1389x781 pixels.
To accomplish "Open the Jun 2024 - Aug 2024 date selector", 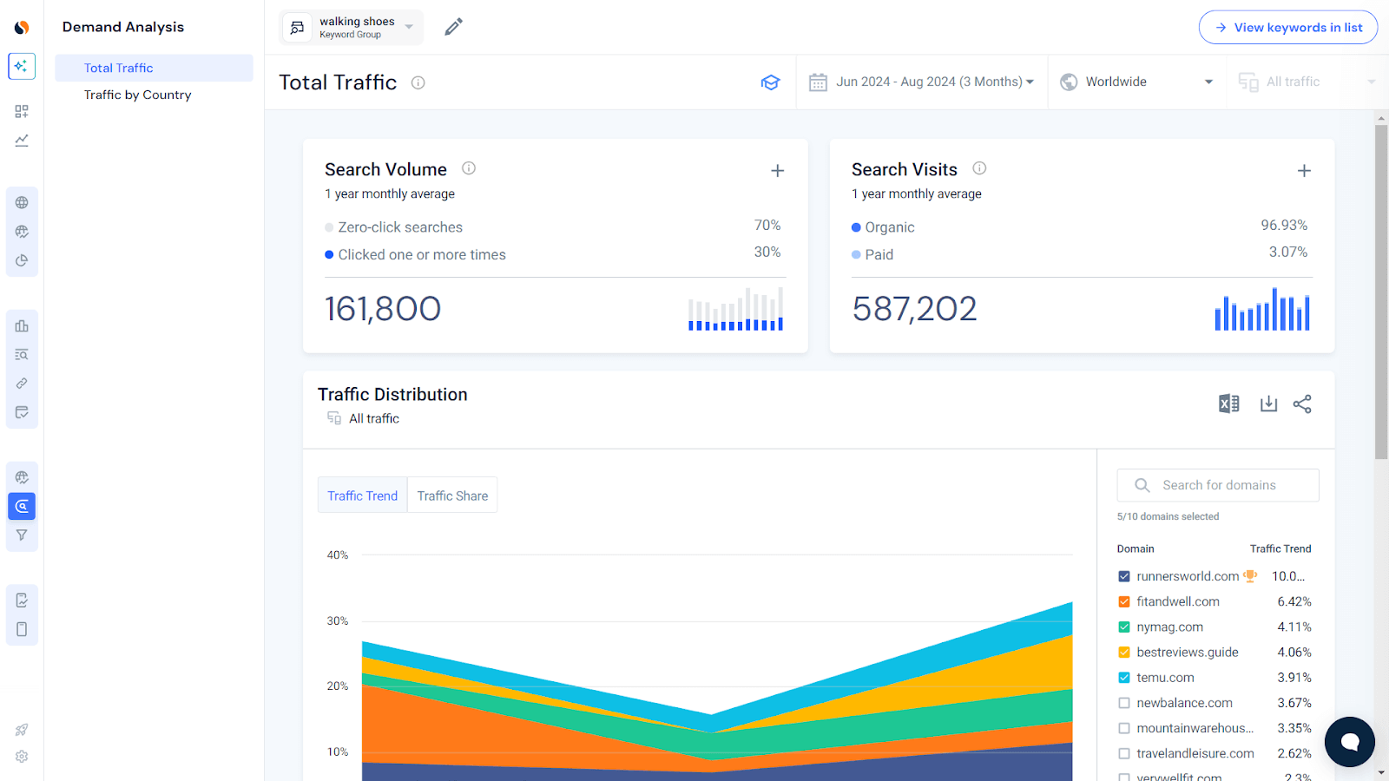I will tap(922, 81).
